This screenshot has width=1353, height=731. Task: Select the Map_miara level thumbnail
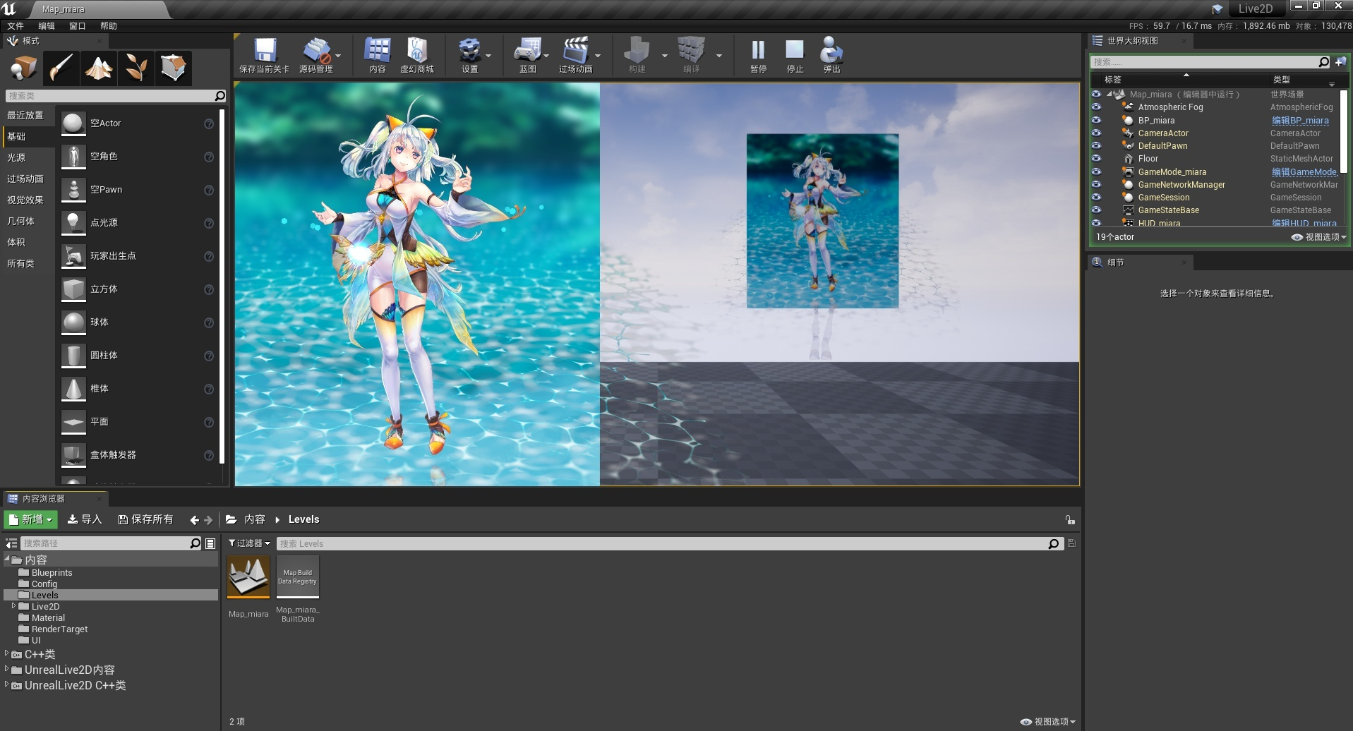(x=248, y=576)
